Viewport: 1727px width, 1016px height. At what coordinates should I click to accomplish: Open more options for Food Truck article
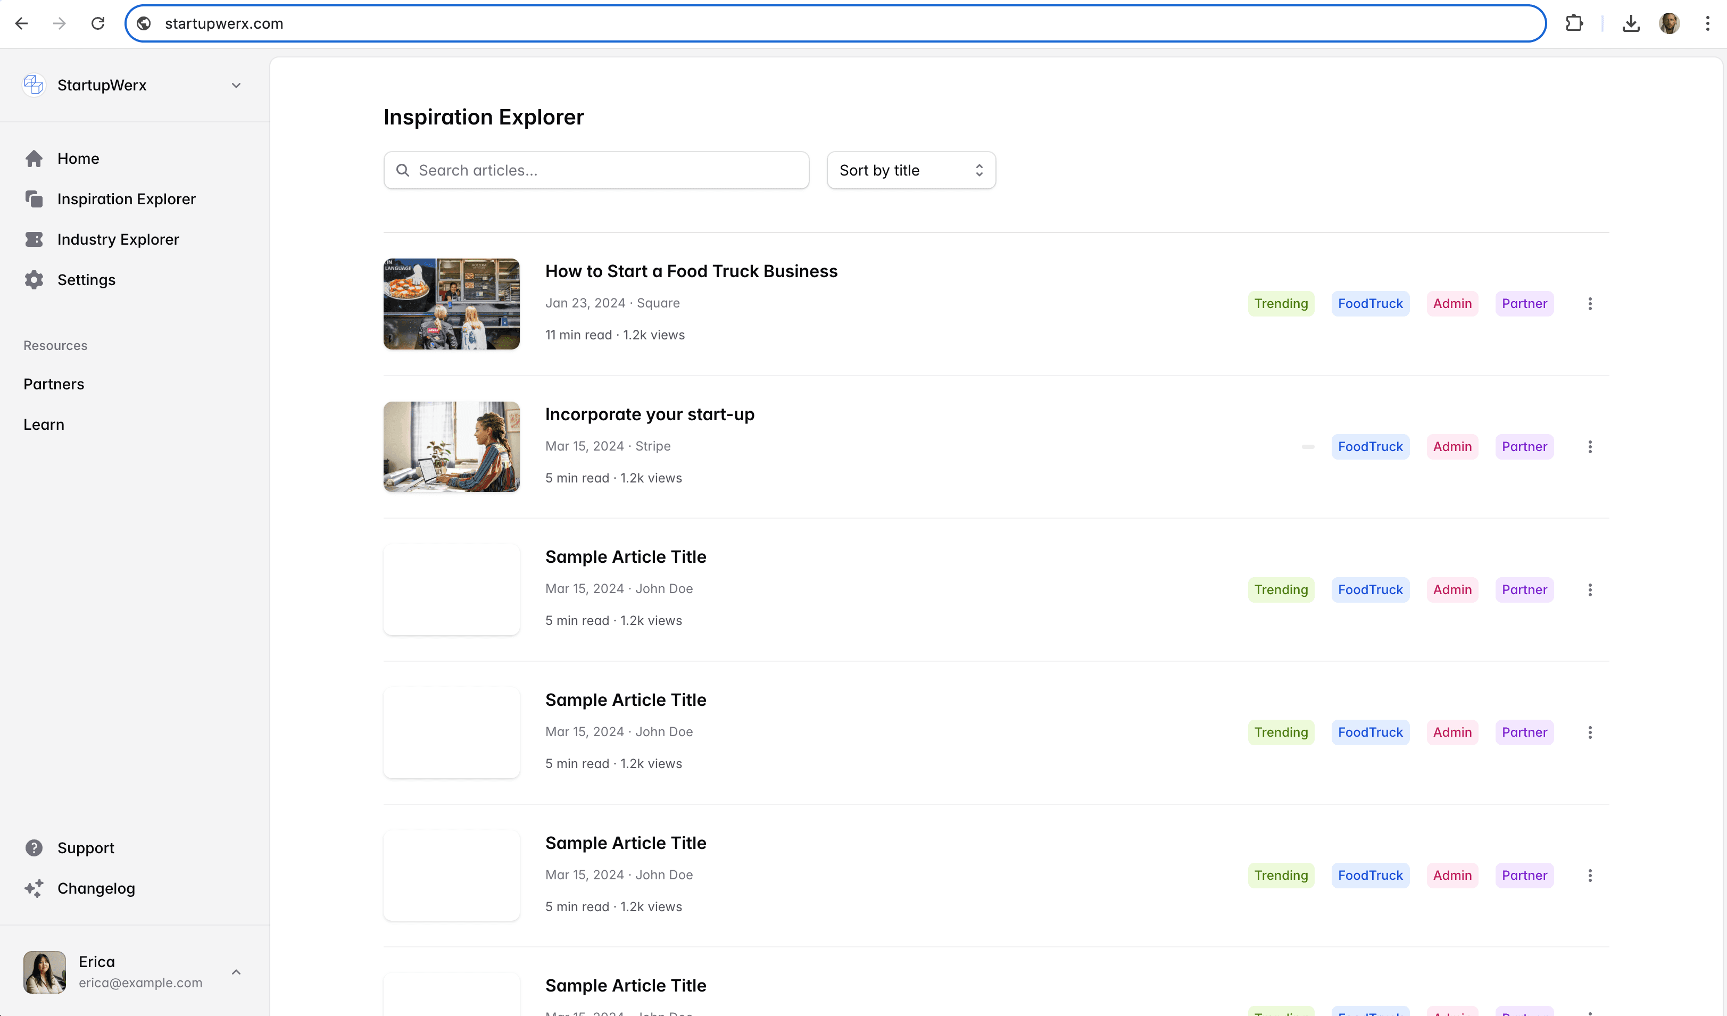1590,304
